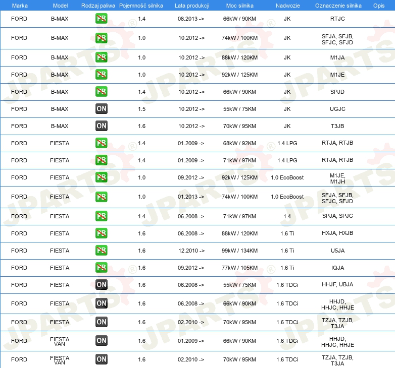The height and width of the screenshot is (368, 395).
Task: Click petrol icon in IQJA row
Action: 102,268
